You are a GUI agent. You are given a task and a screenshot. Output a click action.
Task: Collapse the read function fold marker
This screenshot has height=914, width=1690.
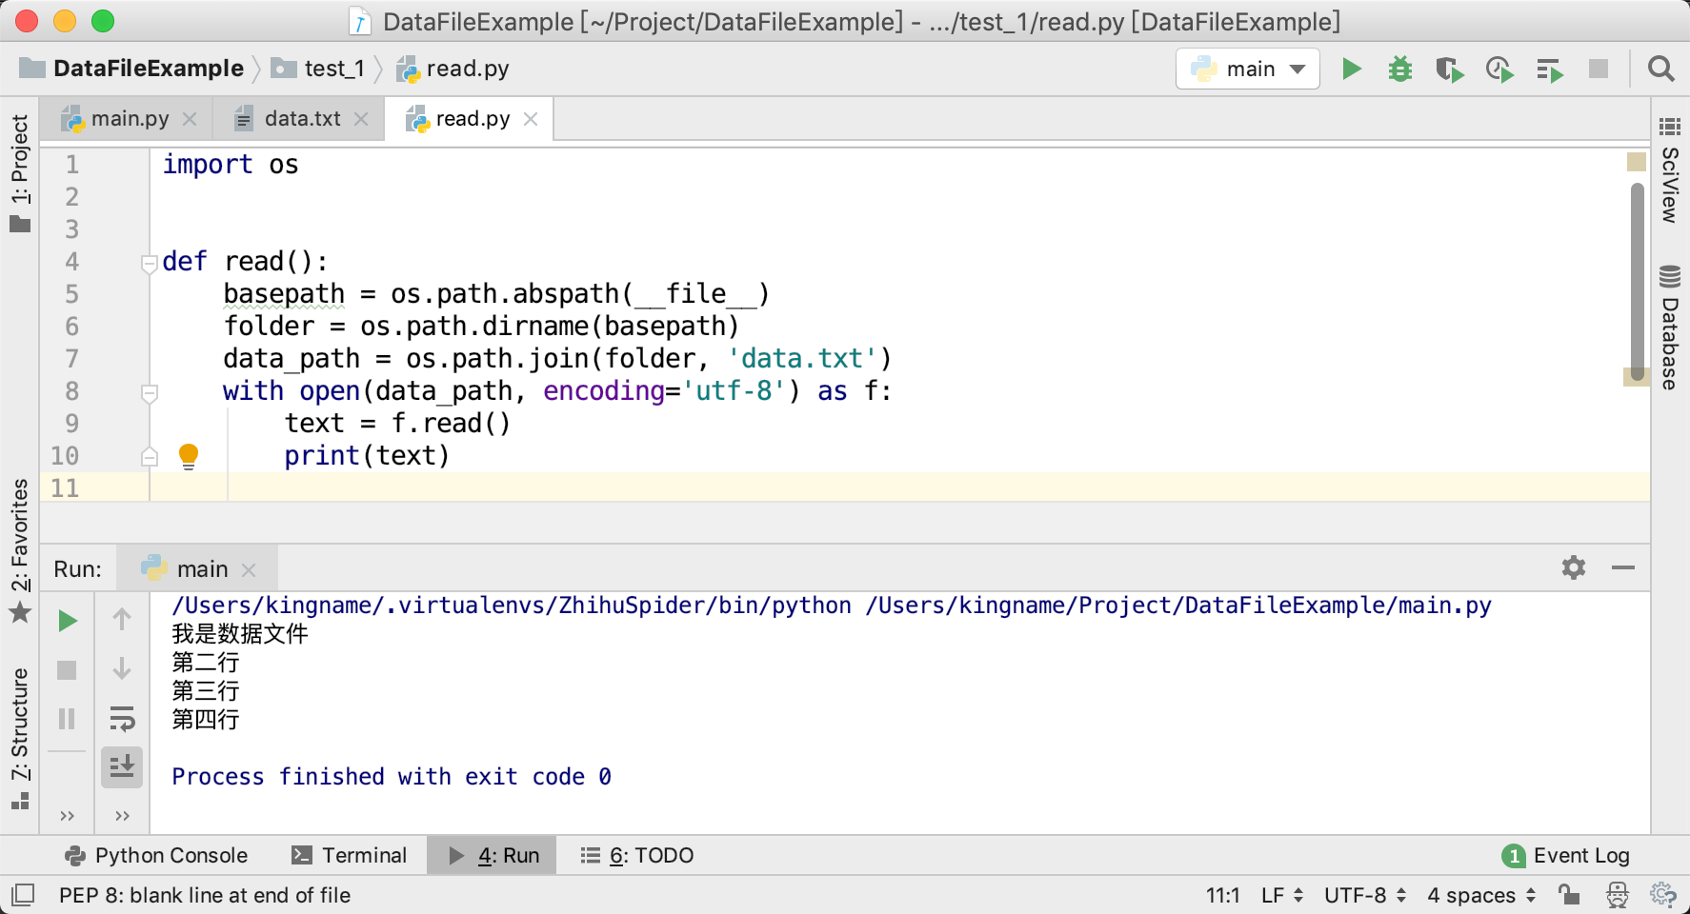149,263
